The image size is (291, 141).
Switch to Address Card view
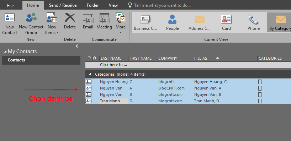(x=200, y=23)
